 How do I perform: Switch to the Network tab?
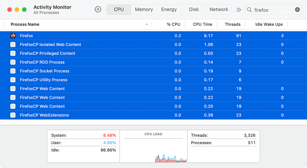point(219,10)
